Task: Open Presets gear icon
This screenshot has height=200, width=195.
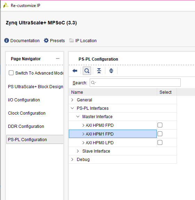Action: (x=46, y=40)
